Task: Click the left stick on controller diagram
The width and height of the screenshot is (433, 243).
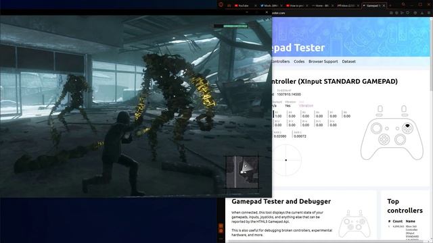Action: pos(376,128)
